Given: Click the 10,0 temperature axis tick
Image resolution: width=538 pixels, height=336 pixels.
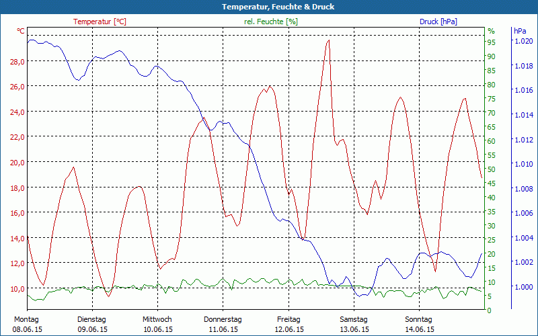Looking at the screenshot, I should coord(16,288).
